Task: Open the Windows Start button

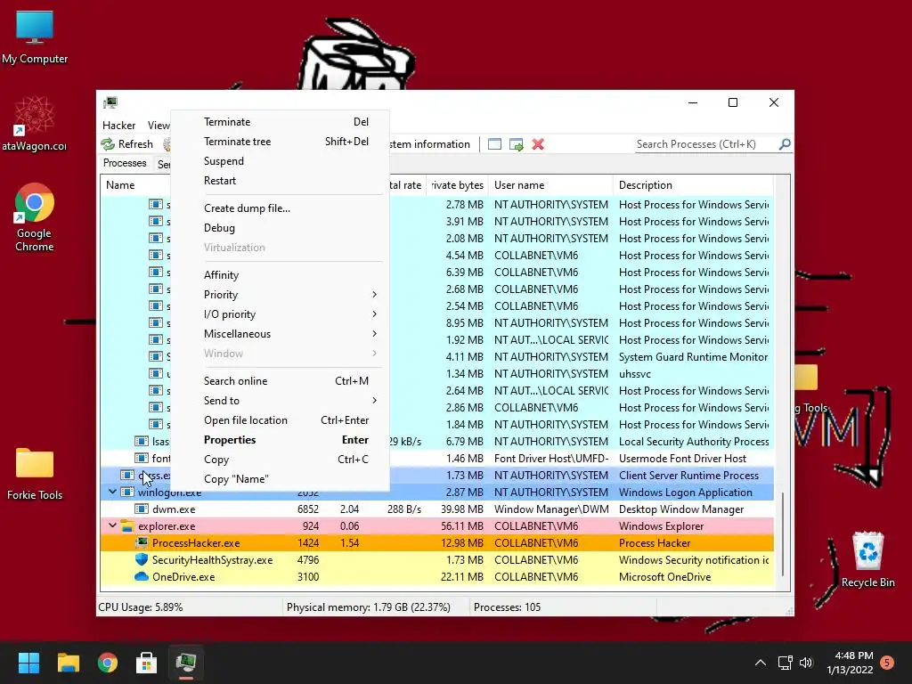Action: click(x=28, y=663)
